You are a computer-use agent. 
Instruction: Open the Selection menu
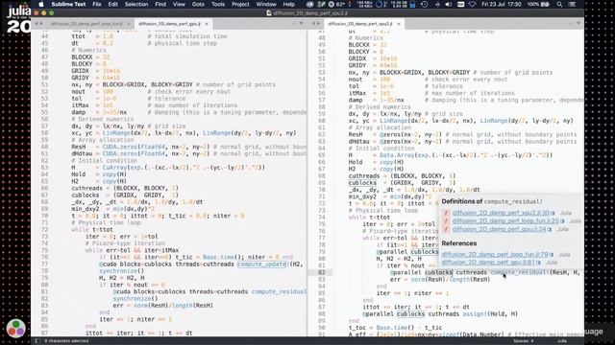[136, 4]
